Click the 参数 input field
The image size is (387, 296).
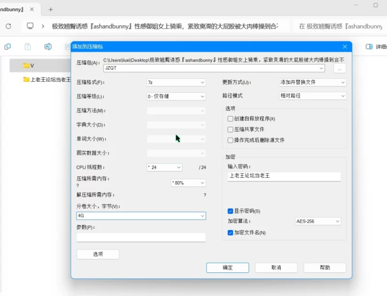[141, 238]
